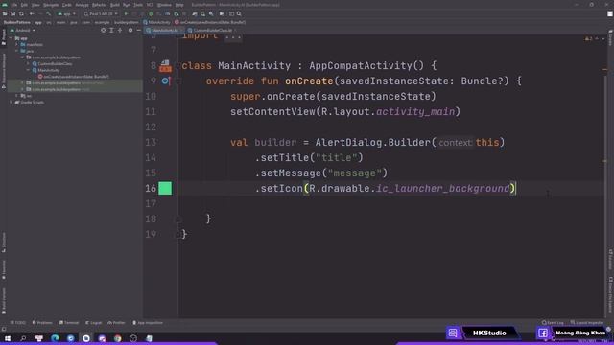
Task: Open the Logcat tool window
Action: (93, 323)
